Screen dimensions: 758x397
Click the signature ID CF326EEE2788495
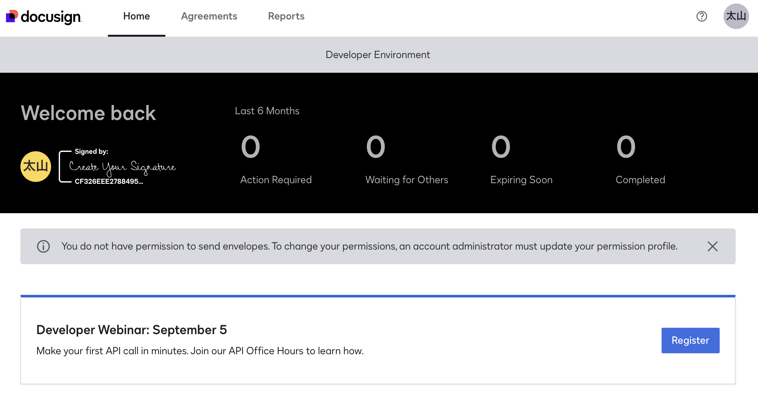tap(109, 181)
